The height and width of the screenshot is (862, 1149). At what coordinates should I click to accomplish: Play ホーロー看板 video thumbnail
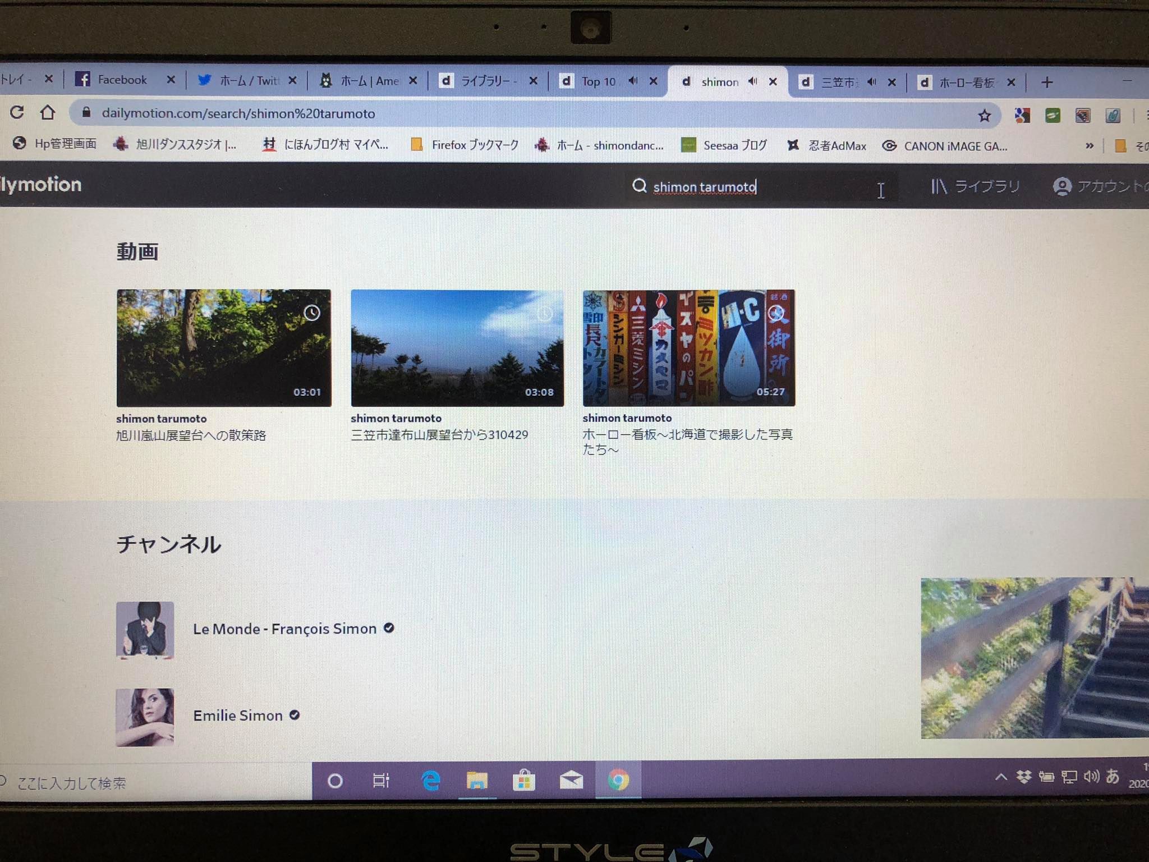click(x=688, y=348)
